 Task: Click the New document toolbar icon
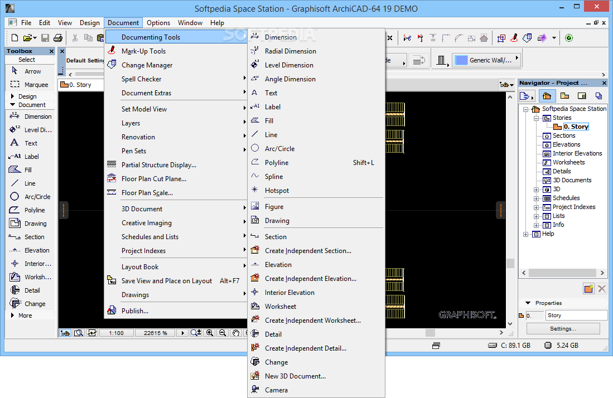pyautogui.click(x=15, y=38)
